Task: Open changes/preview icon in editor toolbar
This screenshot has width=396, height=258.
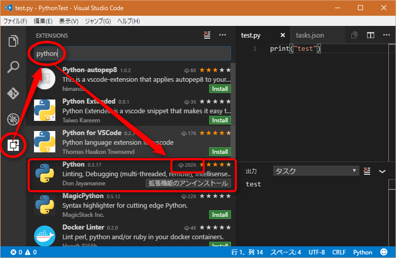Action: click(x=354, y=35)
